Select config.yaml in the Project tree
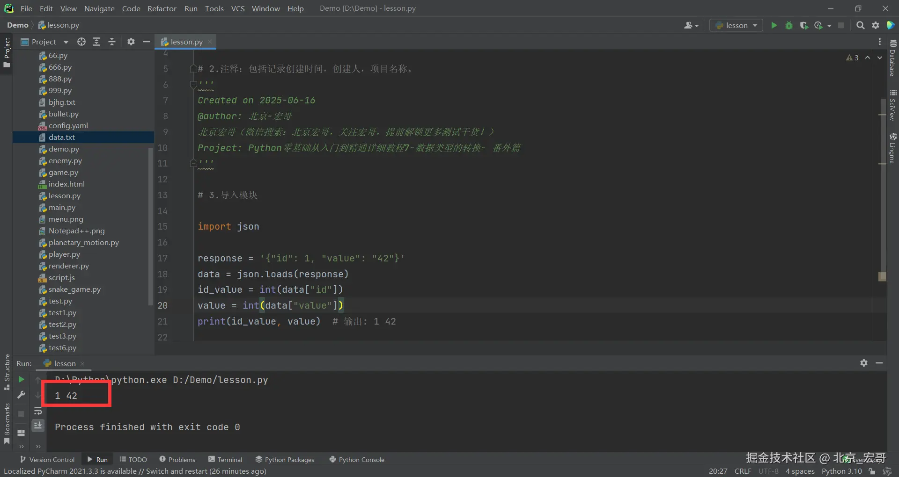Viewport: 899px width, 477px height. pyautogui.click(x=68, y=125)
